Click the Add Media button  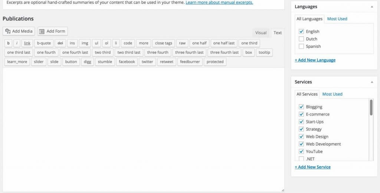click(19, 31)
